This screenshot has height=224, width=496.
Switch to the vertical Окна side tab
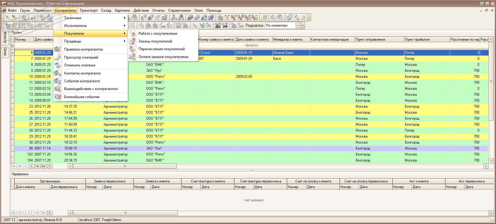click(x=5, y=52)
